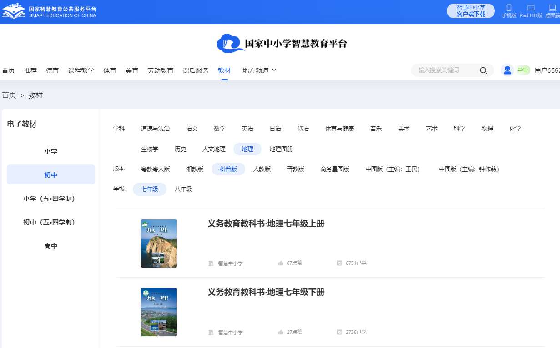Pick the 商务星图版 edition
560x348 pixels.
pyautogui.click(x=335, y=169)
